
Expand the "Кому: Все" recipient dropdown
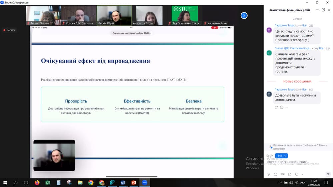(x=282, y=156)
